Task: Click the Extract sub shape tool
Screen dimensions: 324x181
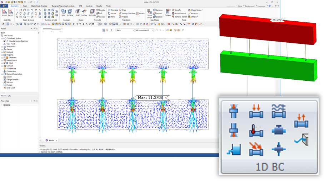Action: click(158, 14)
